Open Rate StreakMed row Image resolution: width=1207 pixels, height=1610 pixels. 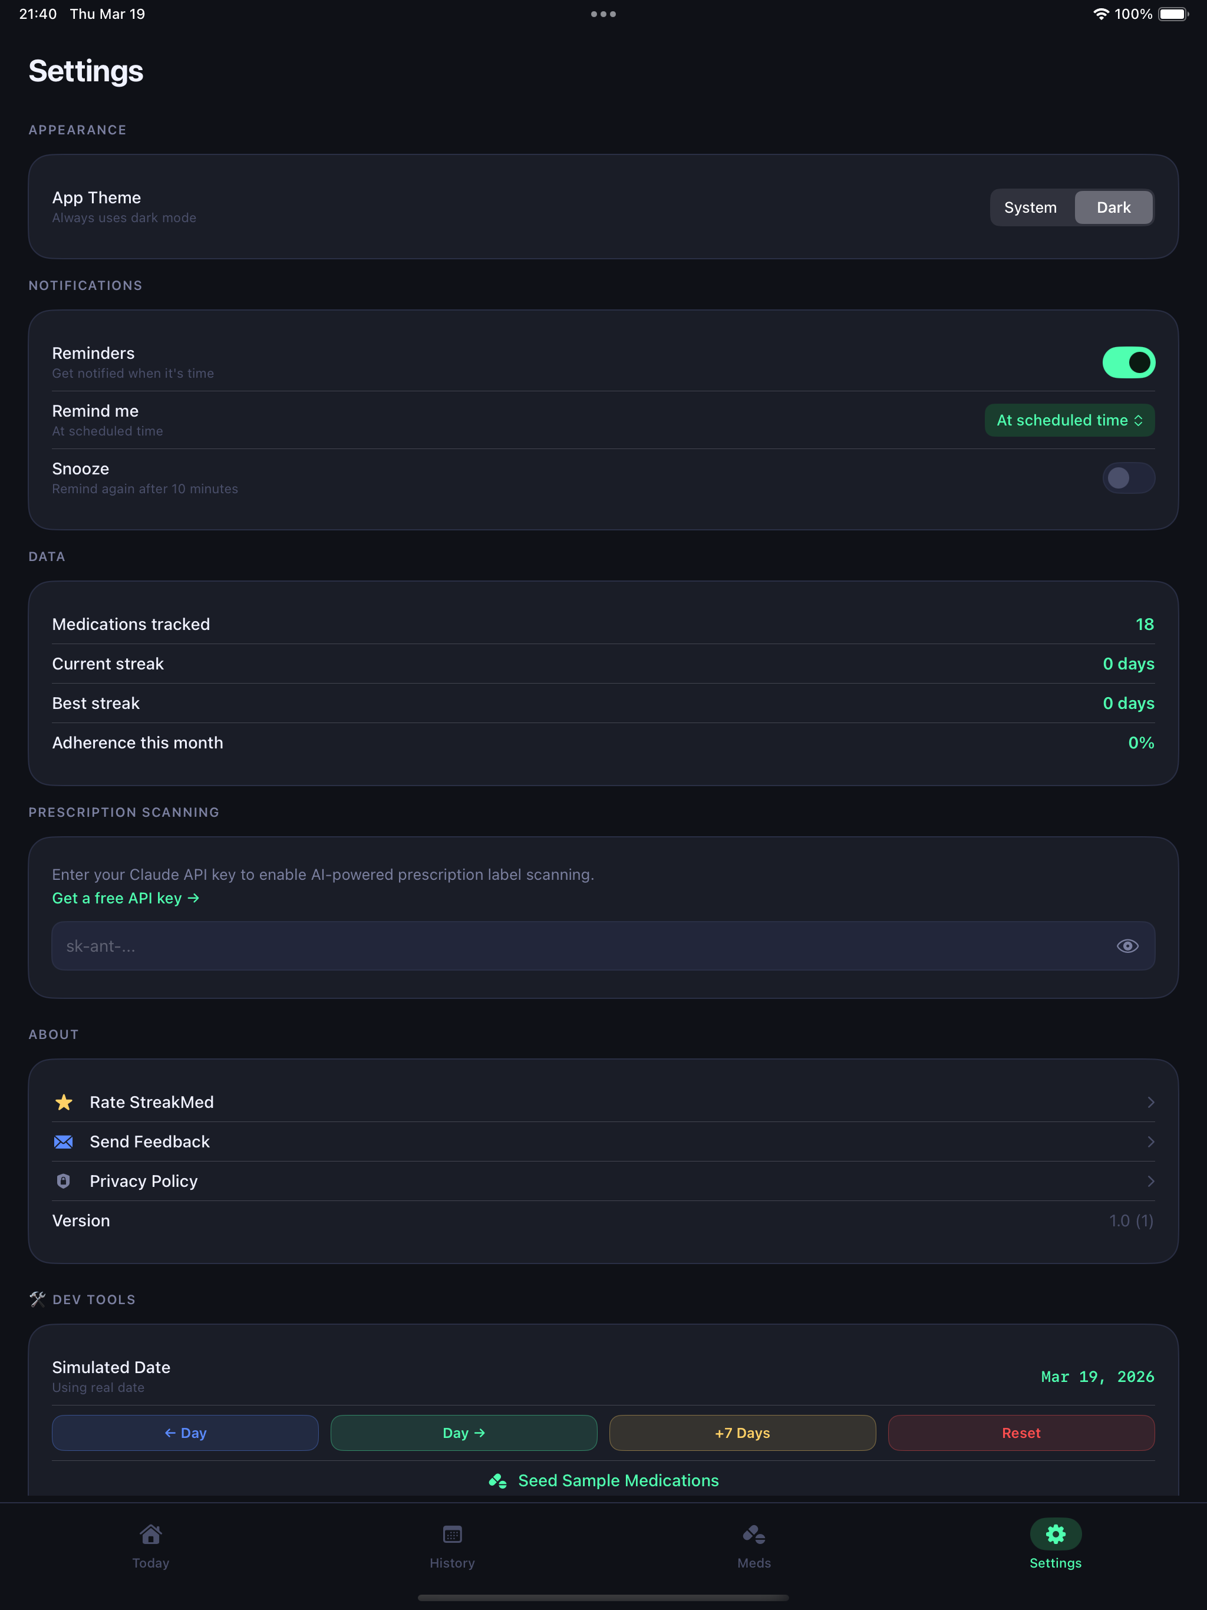(x=603, y=1102)
